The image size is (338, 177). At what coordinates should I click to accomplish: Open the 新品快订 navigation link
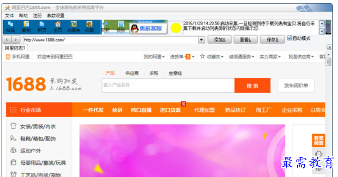(x=235, y=110)
